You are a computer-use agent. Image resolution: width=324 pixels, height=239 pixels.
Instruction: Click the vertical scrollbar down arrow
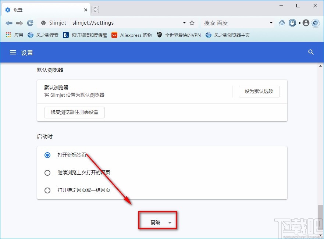[320, 236]
